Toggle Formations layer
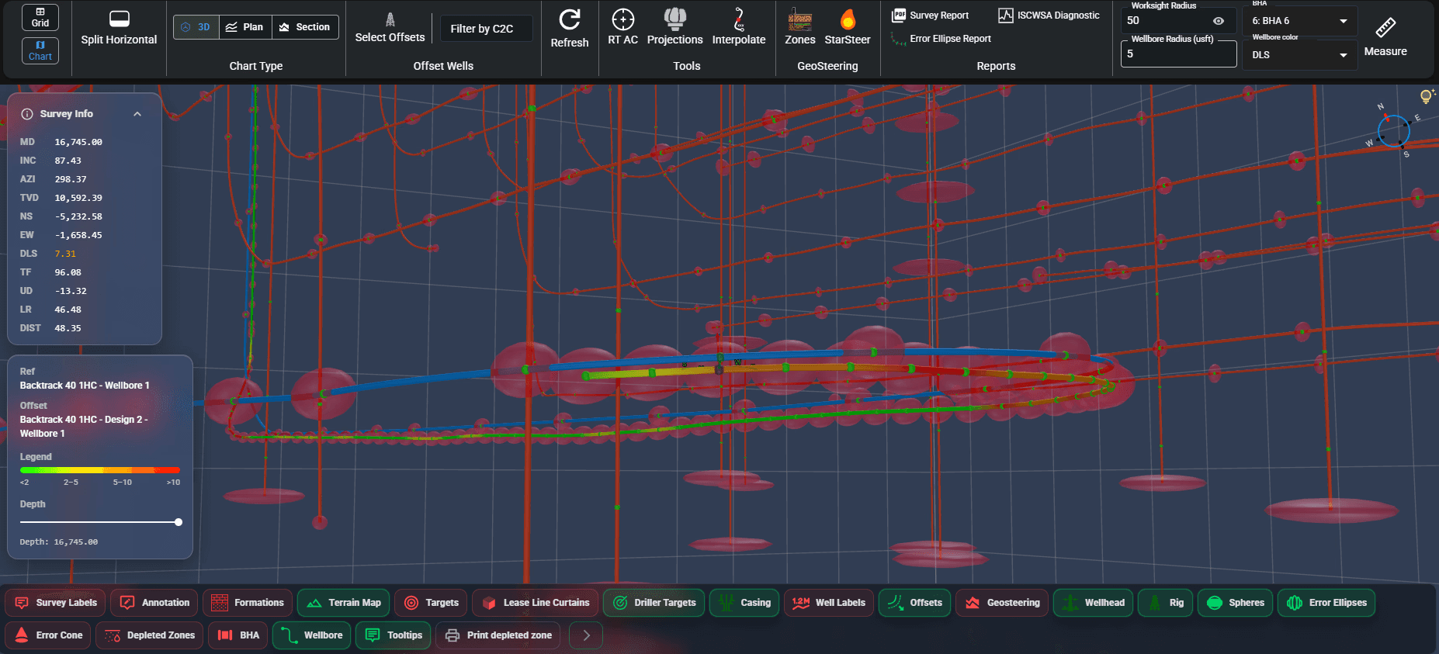The image size is (1439, 654). coord(248,603)
